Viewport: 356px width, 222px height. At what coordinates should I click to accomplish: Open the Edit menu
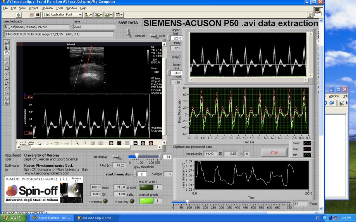pyautogui.click(x=14, y=8)
